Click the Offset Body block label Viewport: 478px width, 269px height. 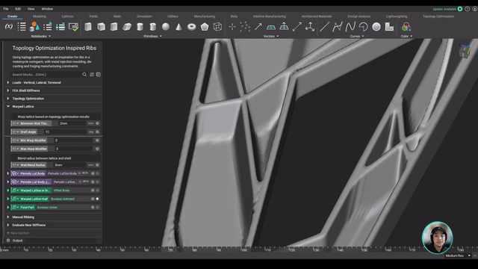61,191
